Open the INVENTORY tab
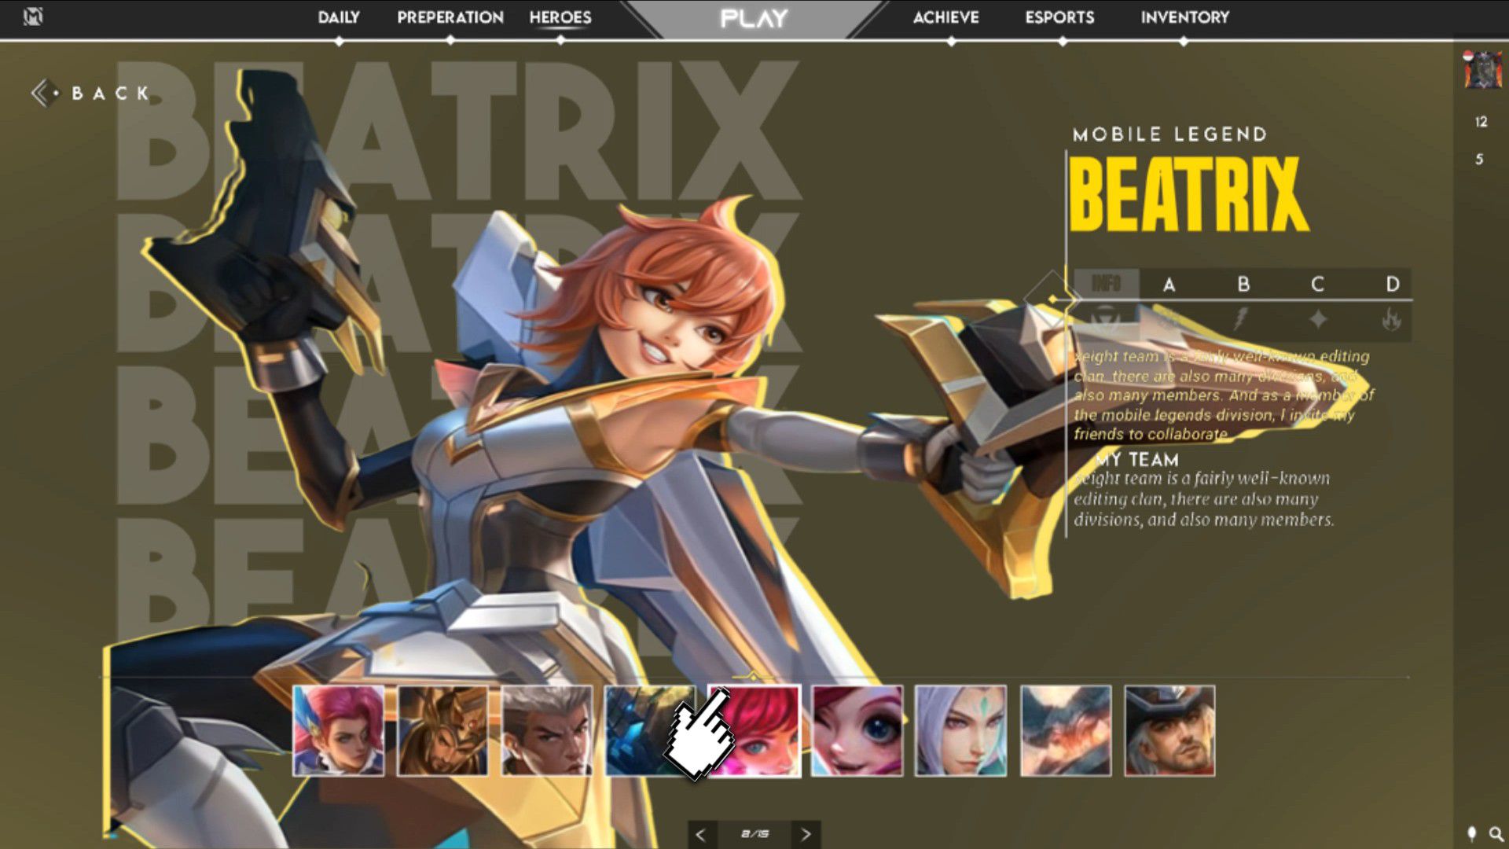 coord(1185,17)
